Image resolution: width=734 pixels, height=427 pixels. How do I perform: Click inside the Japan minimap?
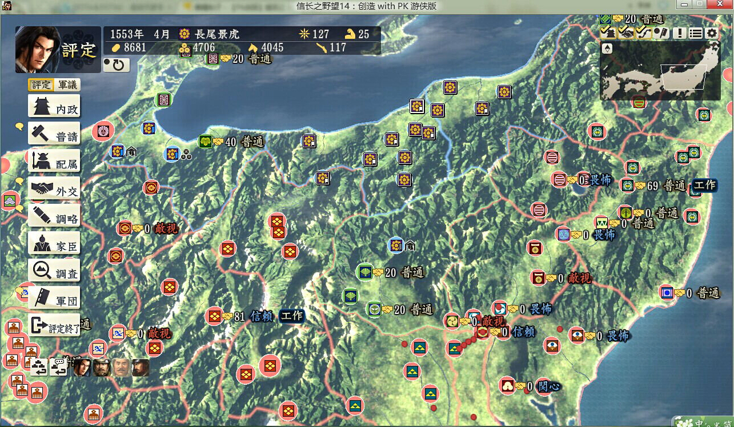pyautogui.click(x=659, y=71)
